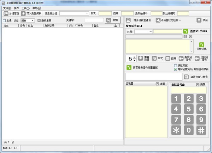Open 分组管理 group management
This screenshot has width=212, height=153.
[x=11, y=13]
